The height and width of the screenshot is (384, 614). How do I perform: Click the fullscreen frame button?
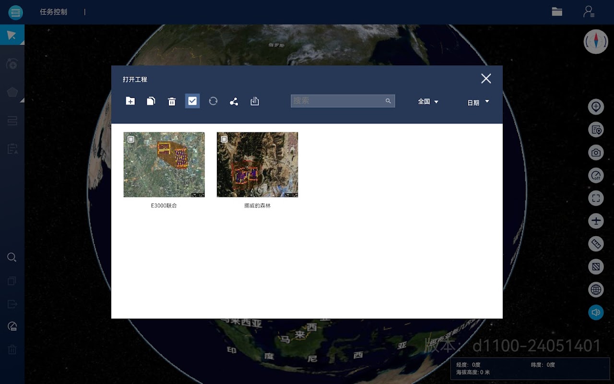click(596, 198)
